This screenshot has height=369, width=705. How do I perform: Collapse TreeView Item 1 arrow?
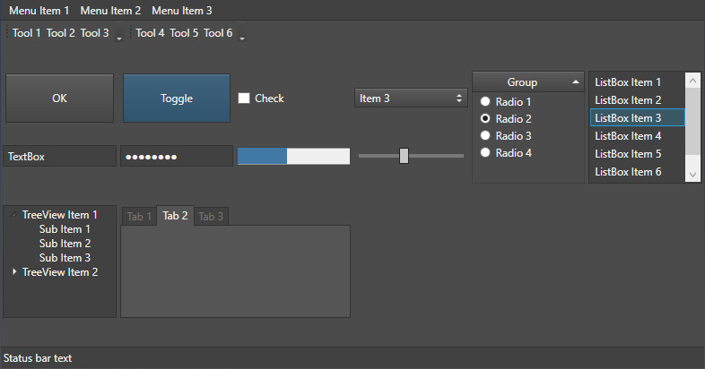[13, 215]
